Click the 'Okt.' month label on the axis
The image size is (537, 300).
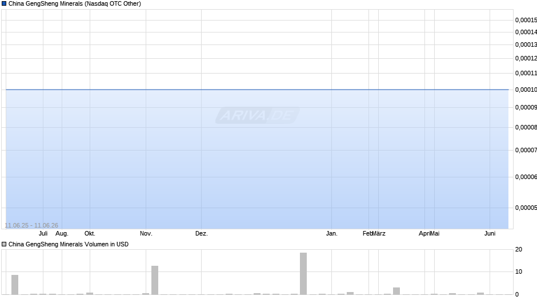[x=90, y=233]
